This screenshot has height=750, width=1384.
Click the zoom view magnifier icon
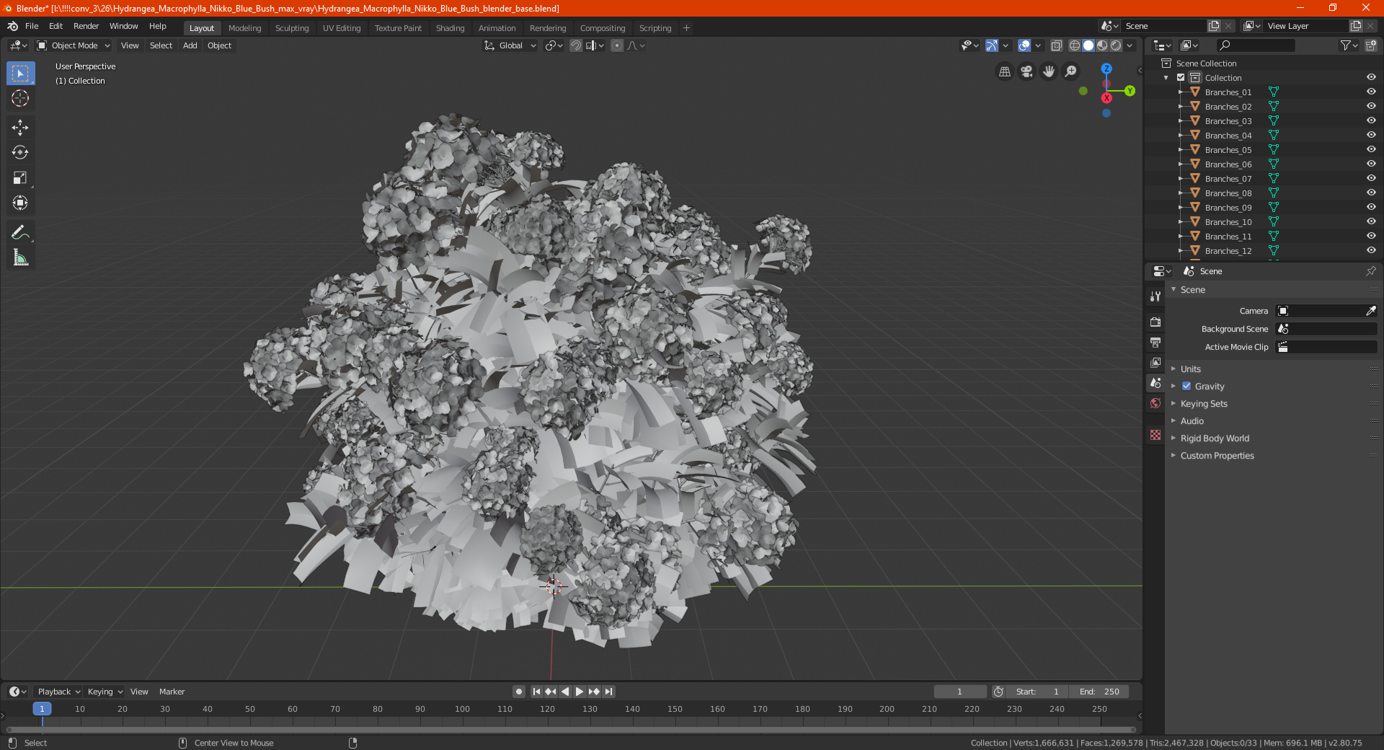click(1071, 71)
